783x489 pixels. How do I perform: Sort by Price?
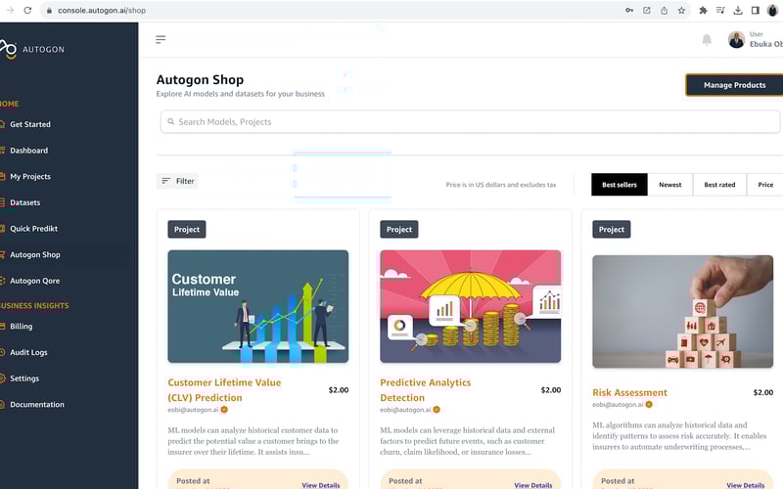pyautogui.click(x=765, y=185)
